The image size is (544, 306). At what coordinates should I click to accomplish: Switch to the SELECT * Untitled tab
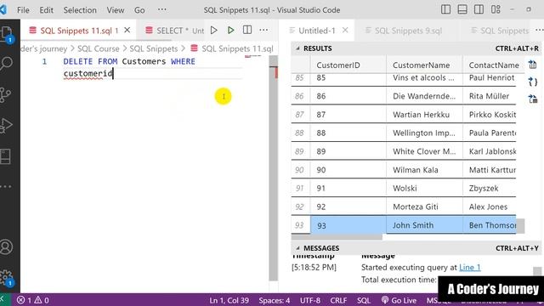(175, 31)
